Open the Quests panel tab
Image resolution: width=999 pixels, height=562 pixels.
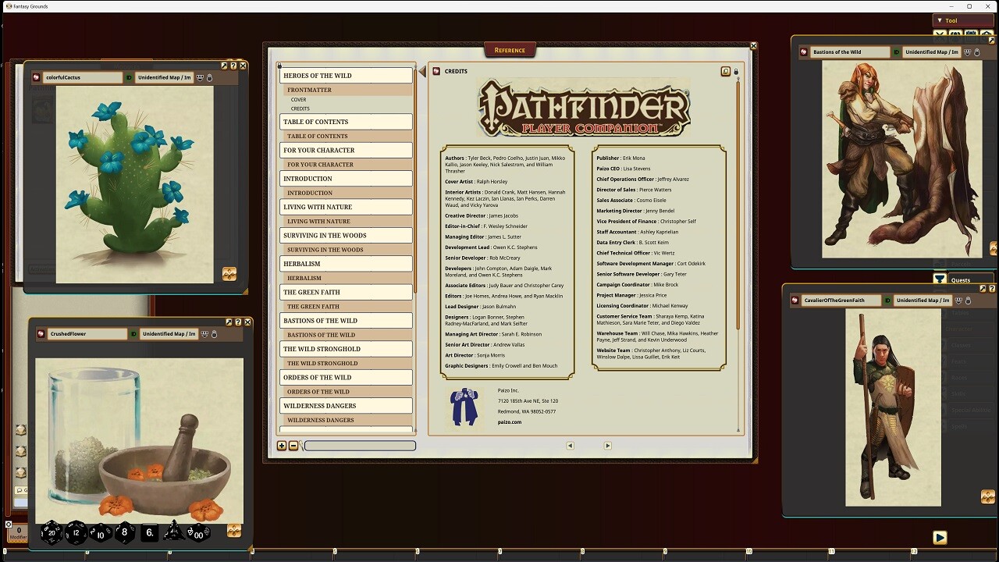tap(962, 279)
